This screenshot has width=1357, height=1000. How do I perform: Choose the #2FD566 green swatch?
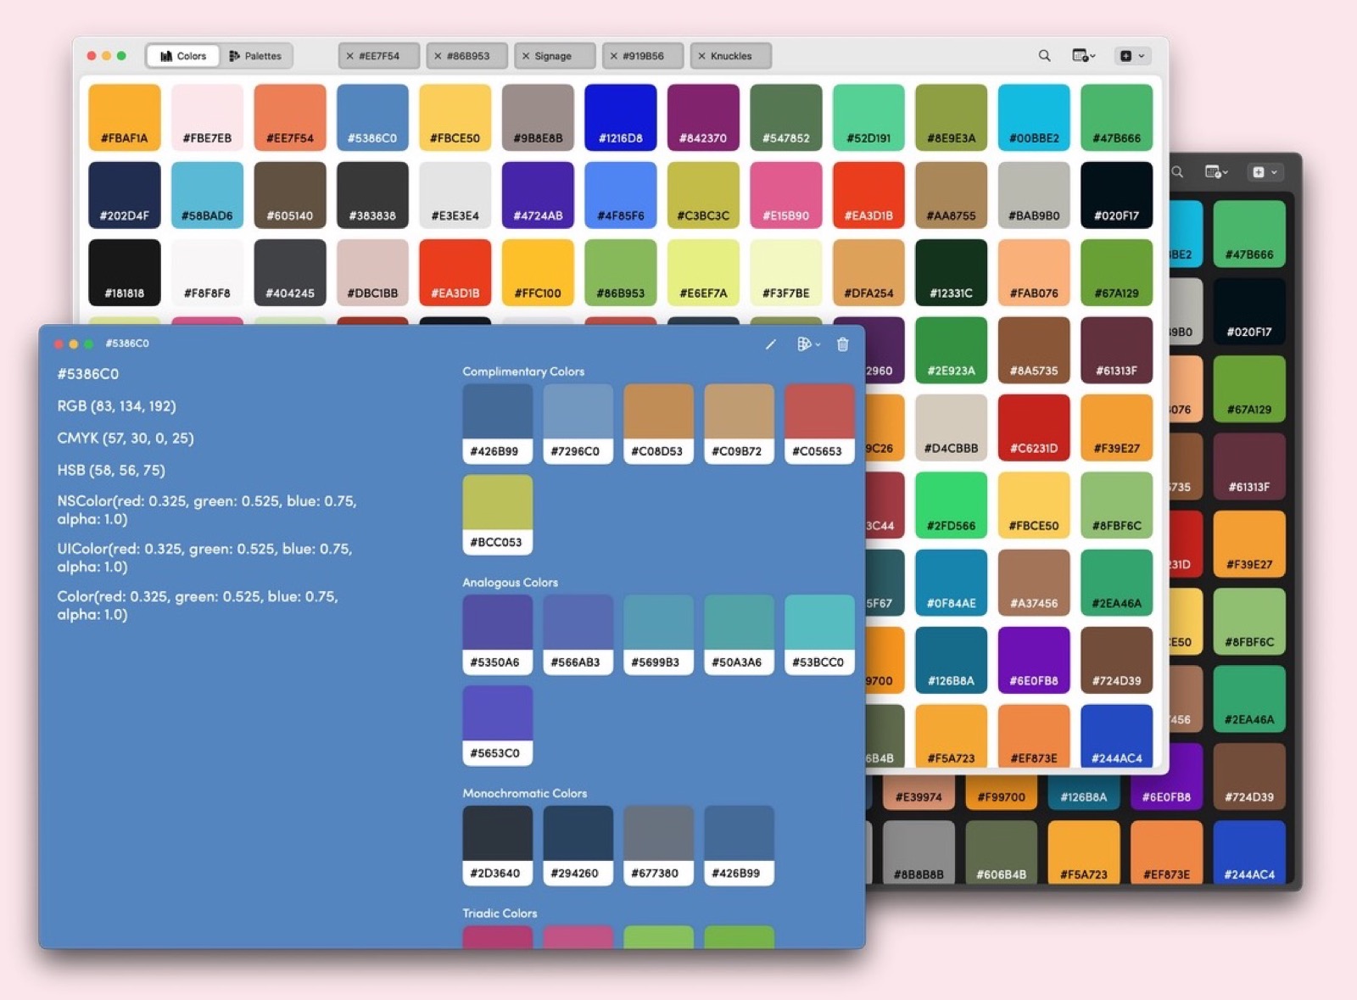coord(952,506)
